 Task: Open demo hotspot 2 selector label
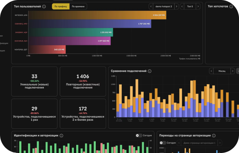click(164, 7)
